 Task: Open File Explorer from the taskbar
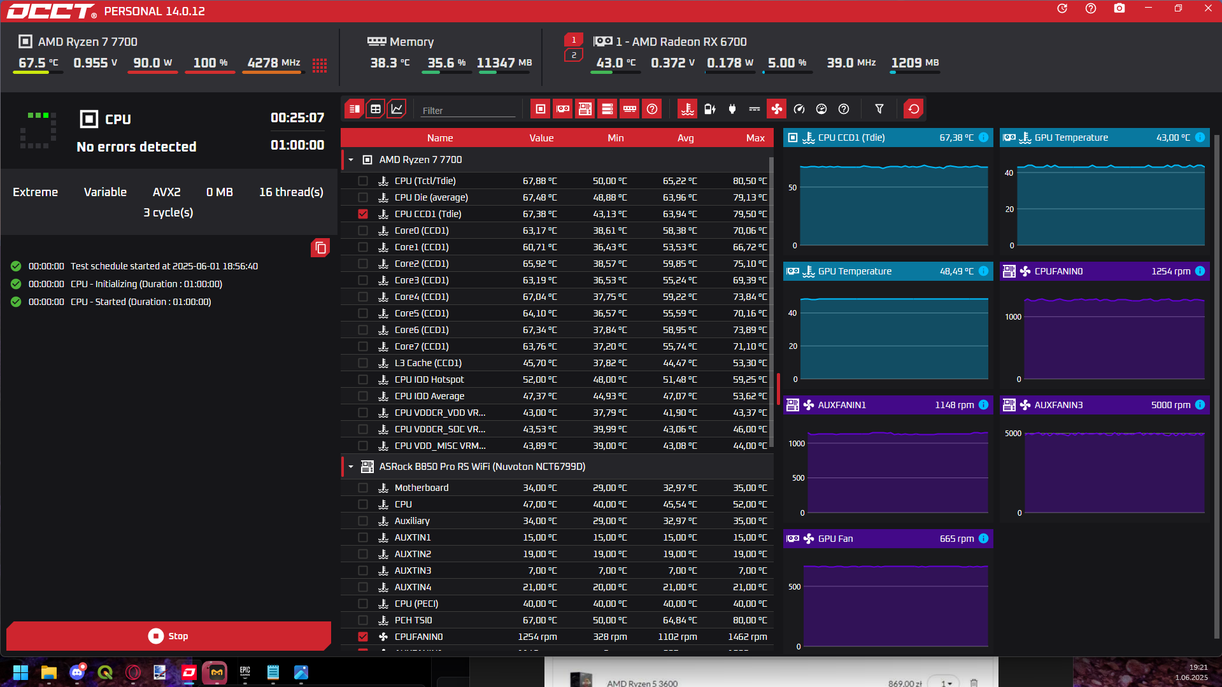pyautogui.click(x=49, y=672)
